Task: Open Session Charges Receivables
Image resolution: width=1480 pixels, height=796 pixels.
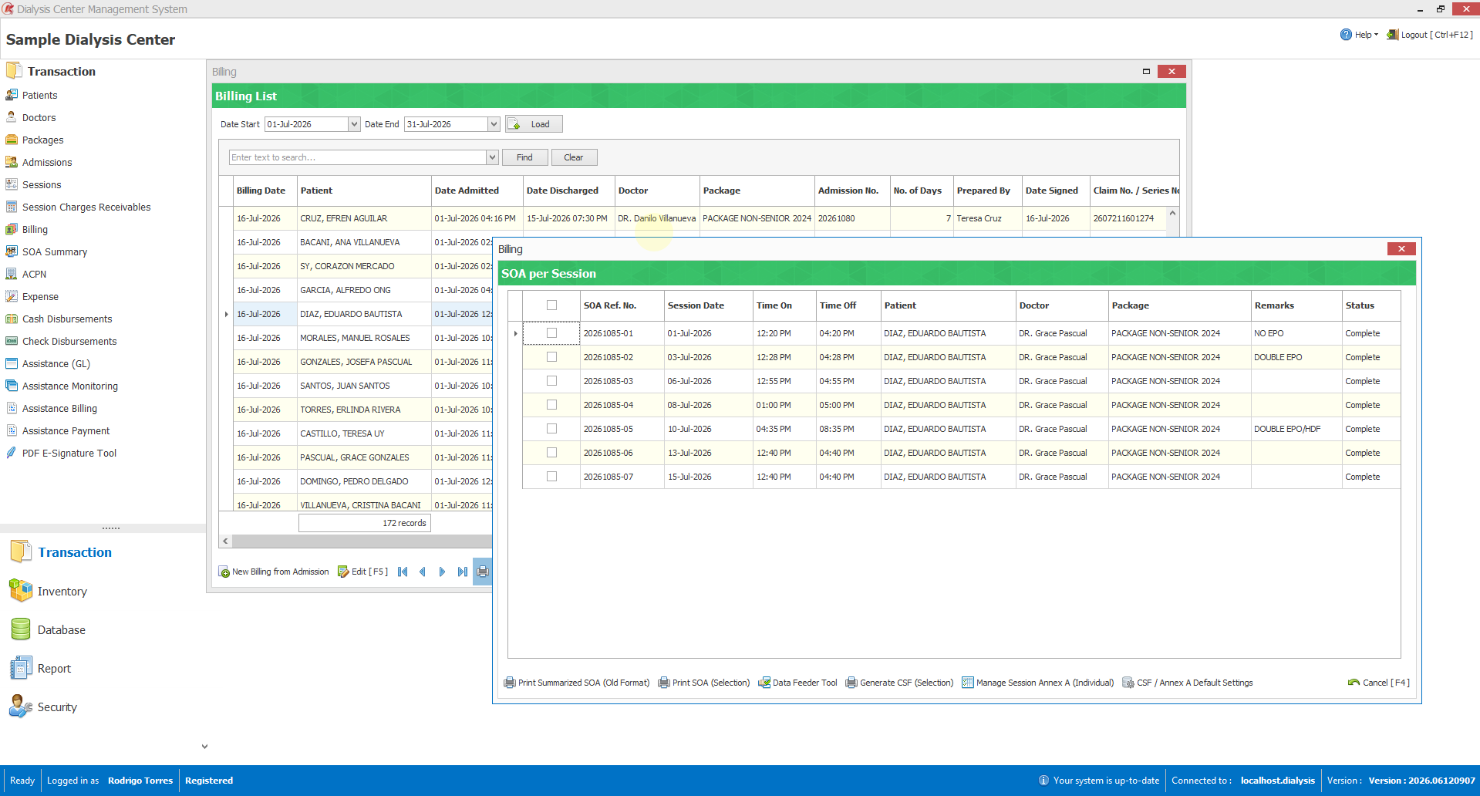Action: click(86, 207)
